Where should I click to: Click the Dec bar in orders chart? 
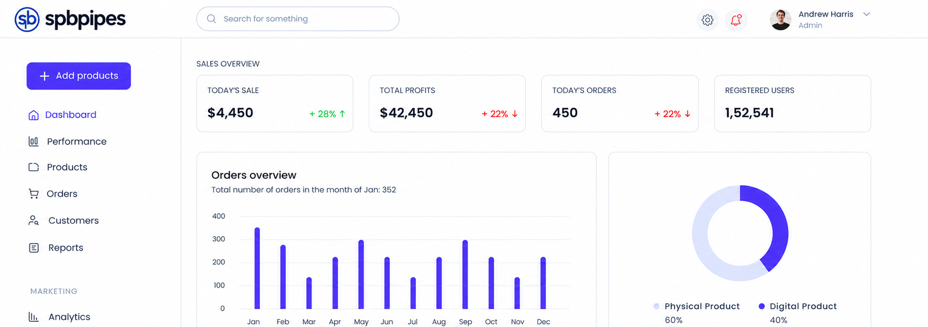click(x=543, y=283)
